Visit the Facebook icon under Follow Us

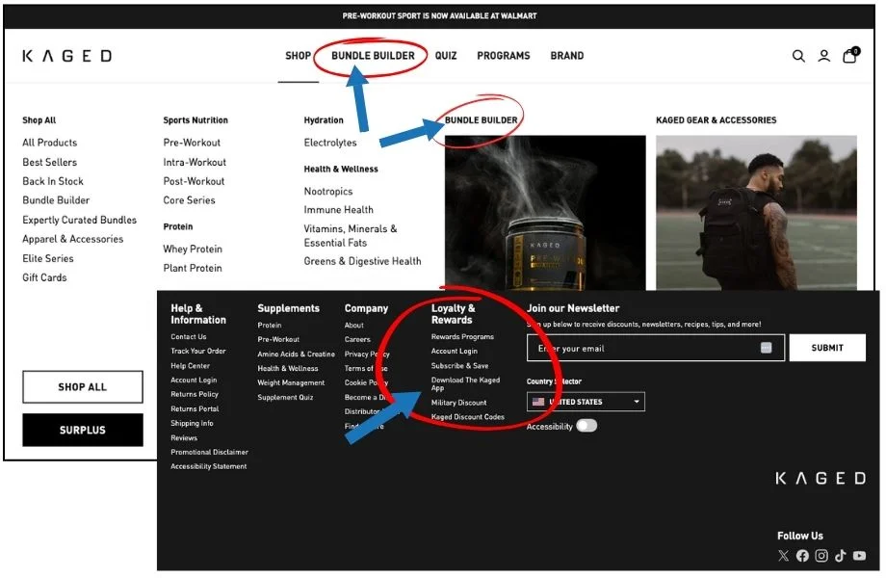[x=802, y=556]
